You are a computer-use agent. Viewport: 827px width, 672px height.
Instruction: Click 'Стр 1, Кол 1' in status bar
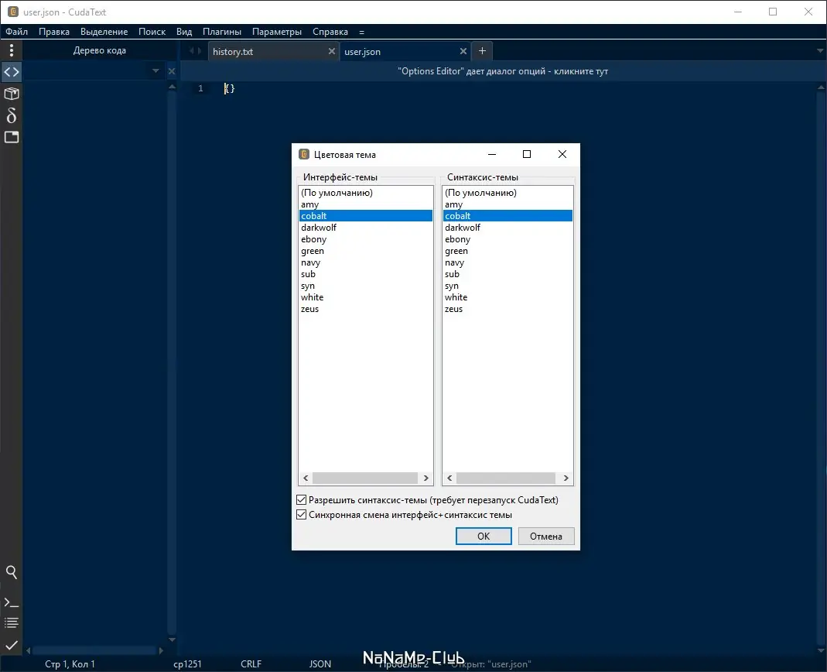tap(70, 664)
